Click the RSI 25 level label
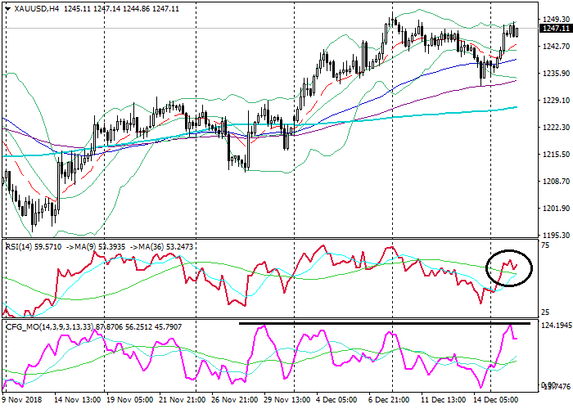Viewport: 573px width, 409px height. pos(545,313)
